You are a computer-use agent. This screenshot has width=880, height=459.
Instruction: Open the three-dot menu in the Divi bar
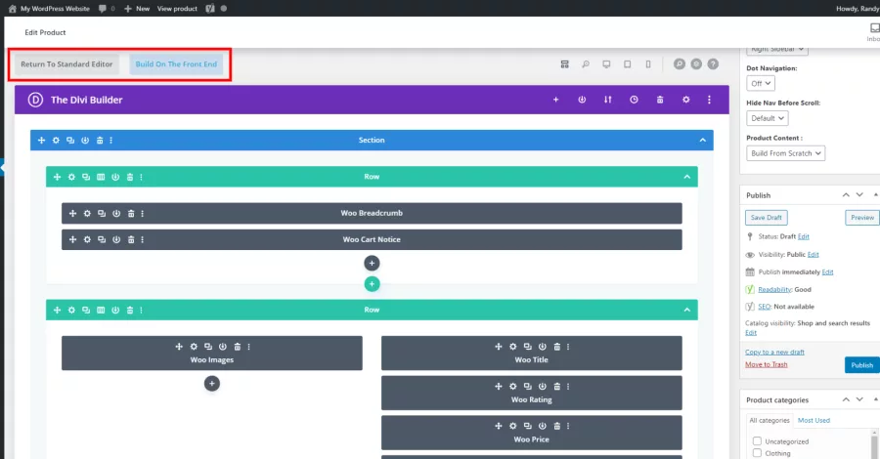(x=710, y=100)
